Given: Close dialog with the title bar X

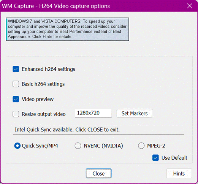Looking at the screenshot, I should click(190, 6).
